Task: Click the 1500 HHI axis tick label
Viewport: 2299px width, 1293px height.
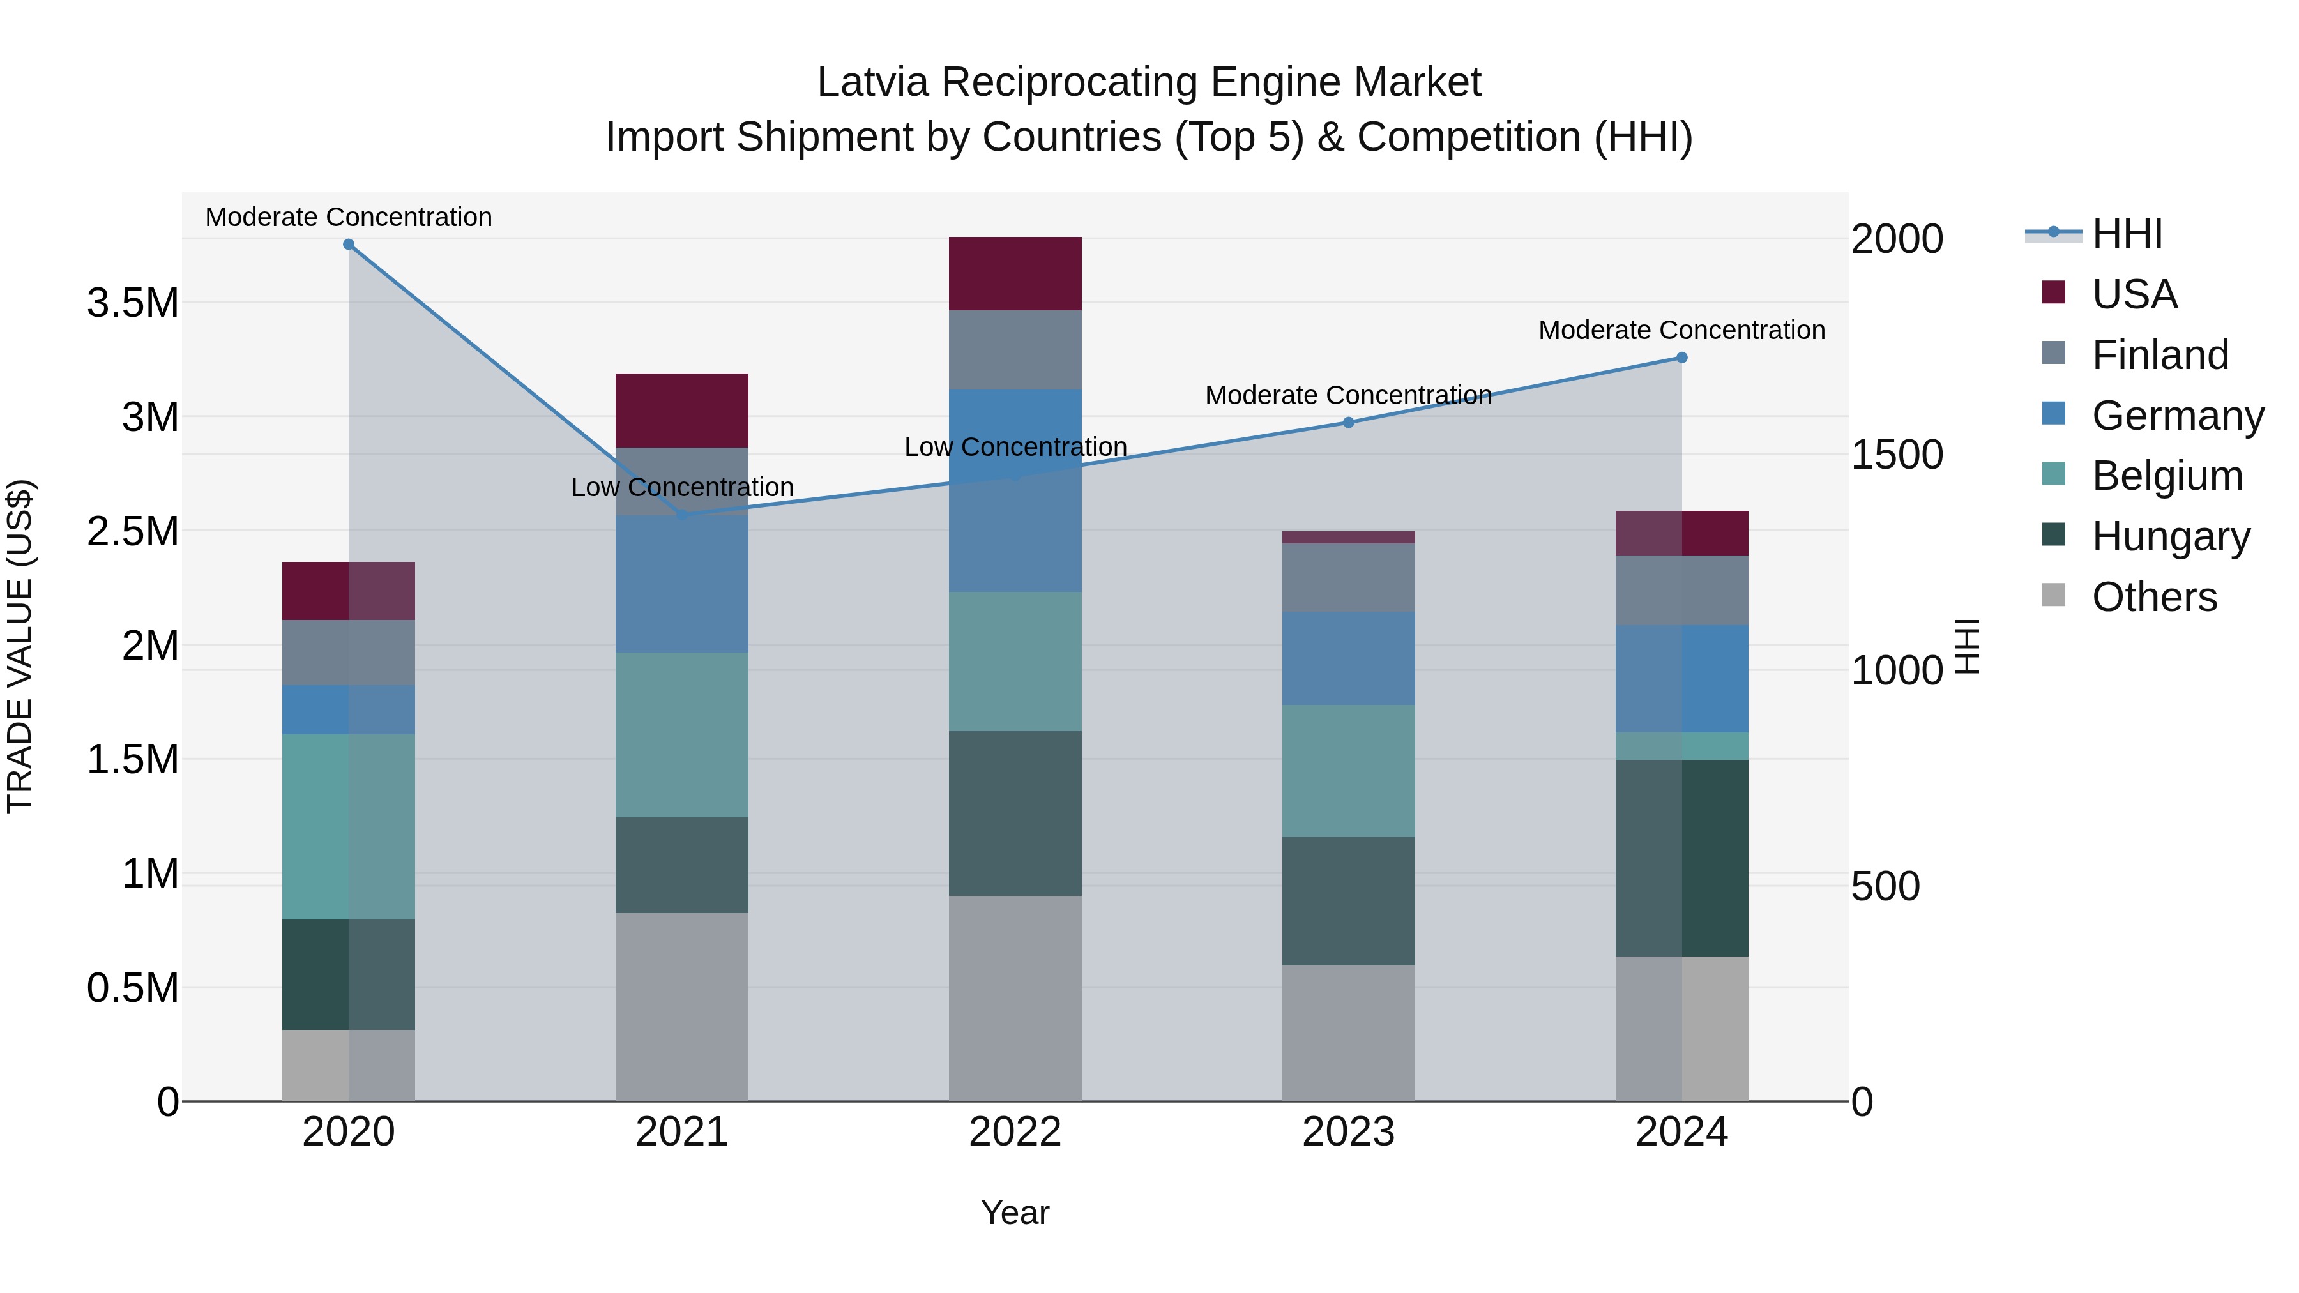Action: point(1897,455)
